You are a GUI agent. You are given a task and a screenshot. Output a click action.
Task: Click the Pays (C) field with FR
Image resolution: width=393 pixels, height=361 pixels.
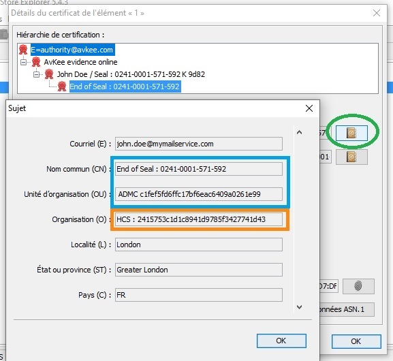click(x=199, y=295)
